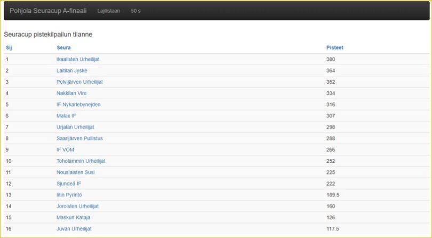432x238 pixels.
Task: Select the 50 s navbar item
Action: click(x=135, y=11)
